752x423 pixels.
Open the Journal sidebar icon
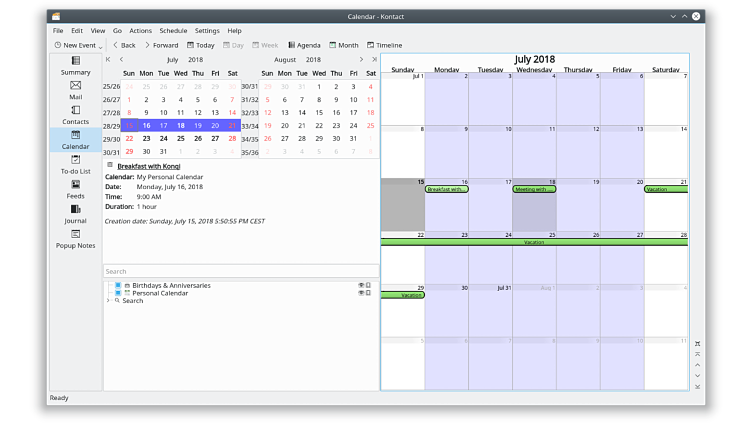[x=75, y=213]
